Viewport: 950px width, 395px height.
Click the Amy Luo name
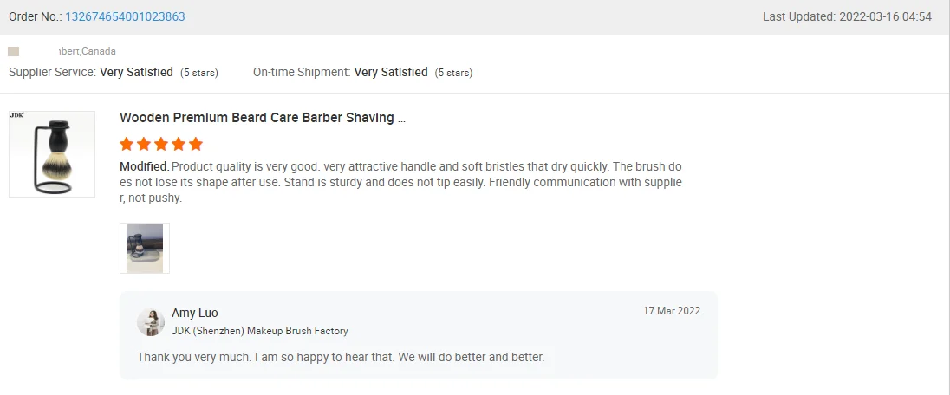pyautogui.click(x=194, y=313)
